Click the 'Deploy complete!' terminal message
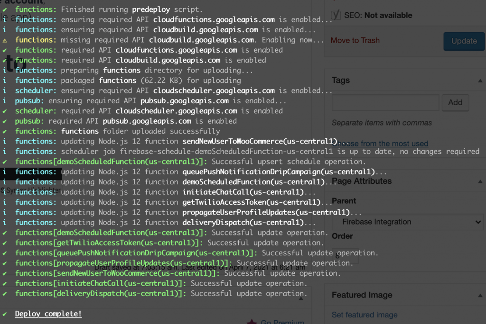486x324 pixels. pyautogui.click(x=48, y=314)
